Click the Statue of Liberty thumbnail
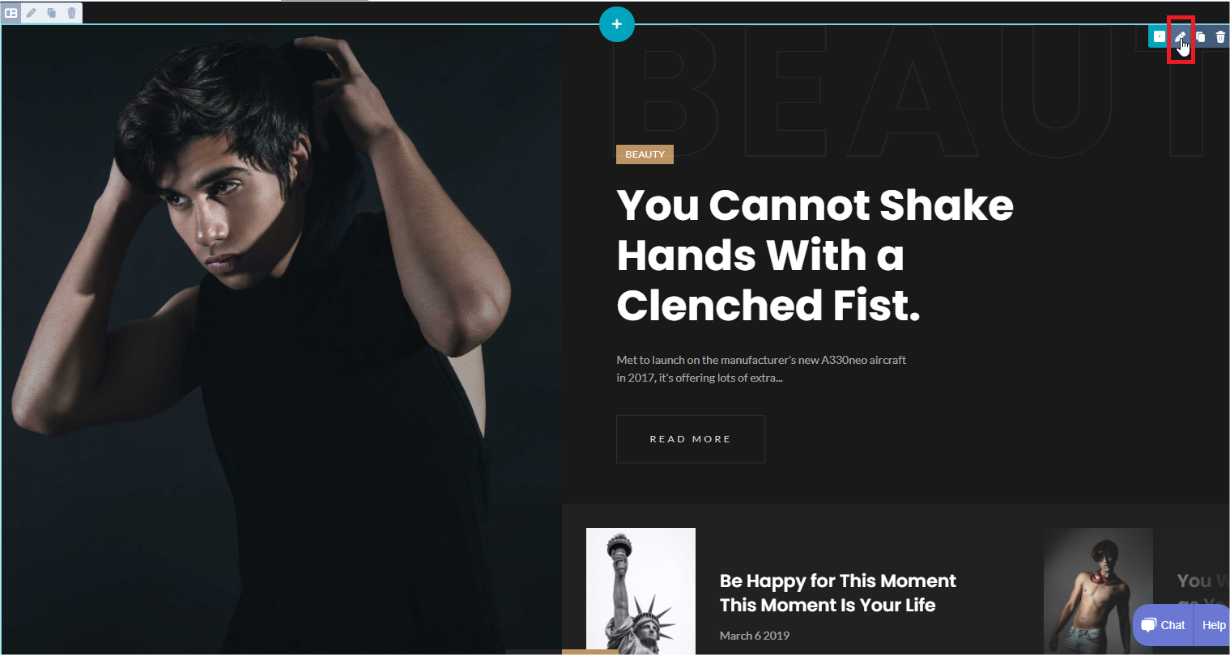This screenshot has height=655, width=1230. (641, 589)
